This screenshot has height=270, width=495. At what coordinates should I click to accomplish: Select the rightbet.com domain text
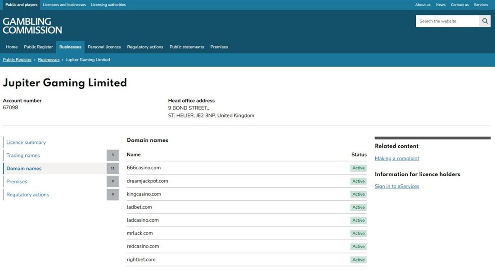141,260
